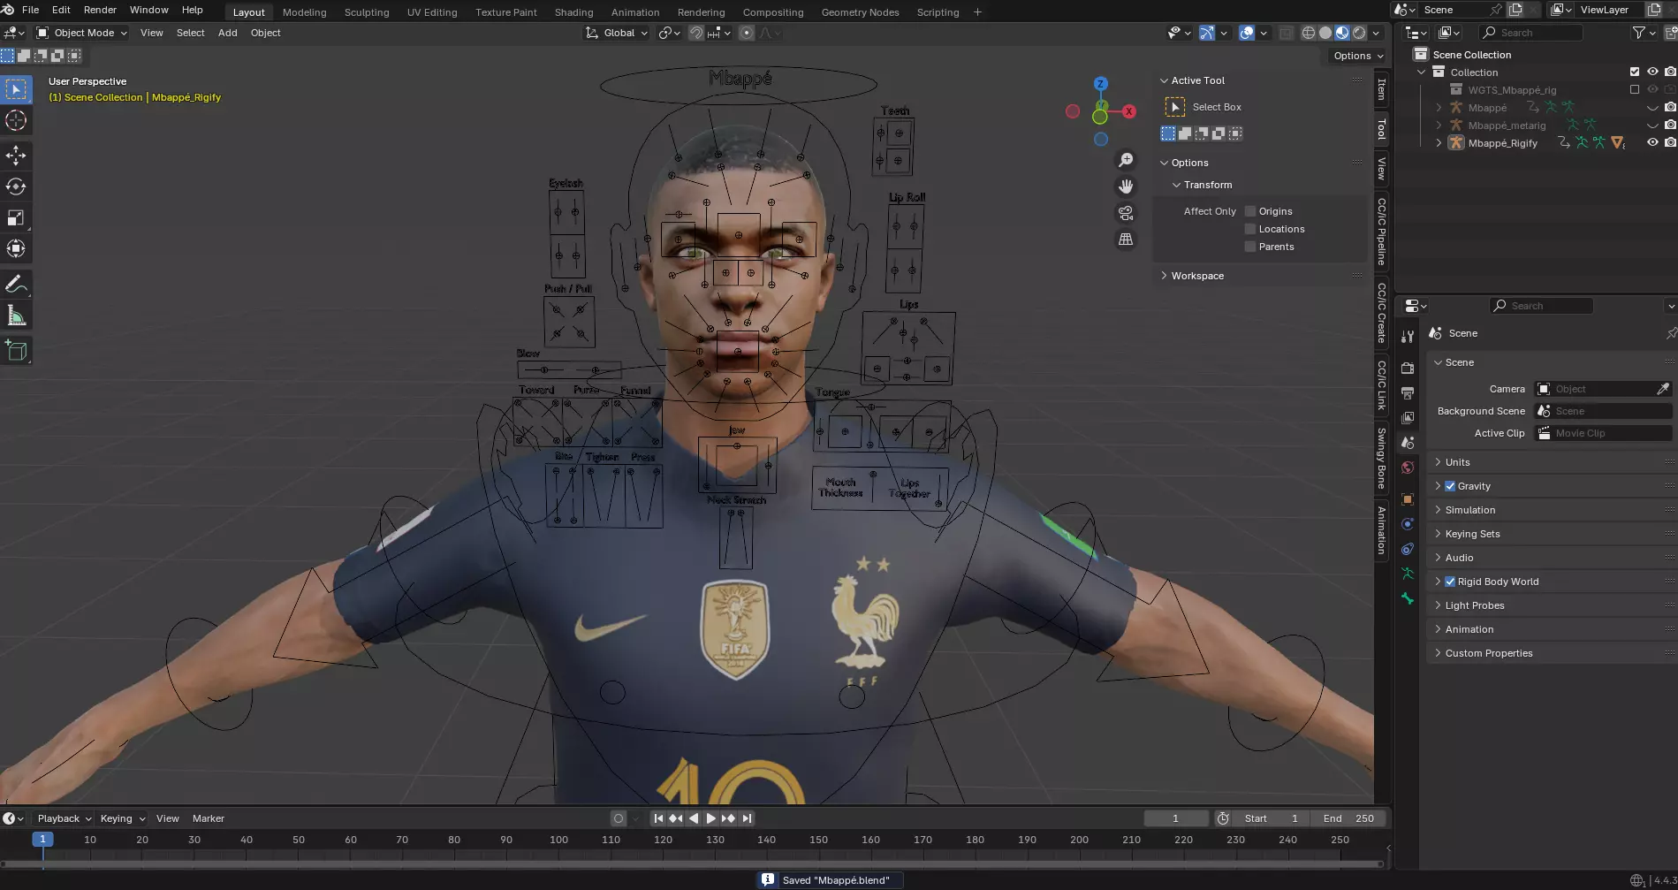Click the End frame 250 field
The height and width of the screenshot is (890, 1678).
click(1348, 818)
